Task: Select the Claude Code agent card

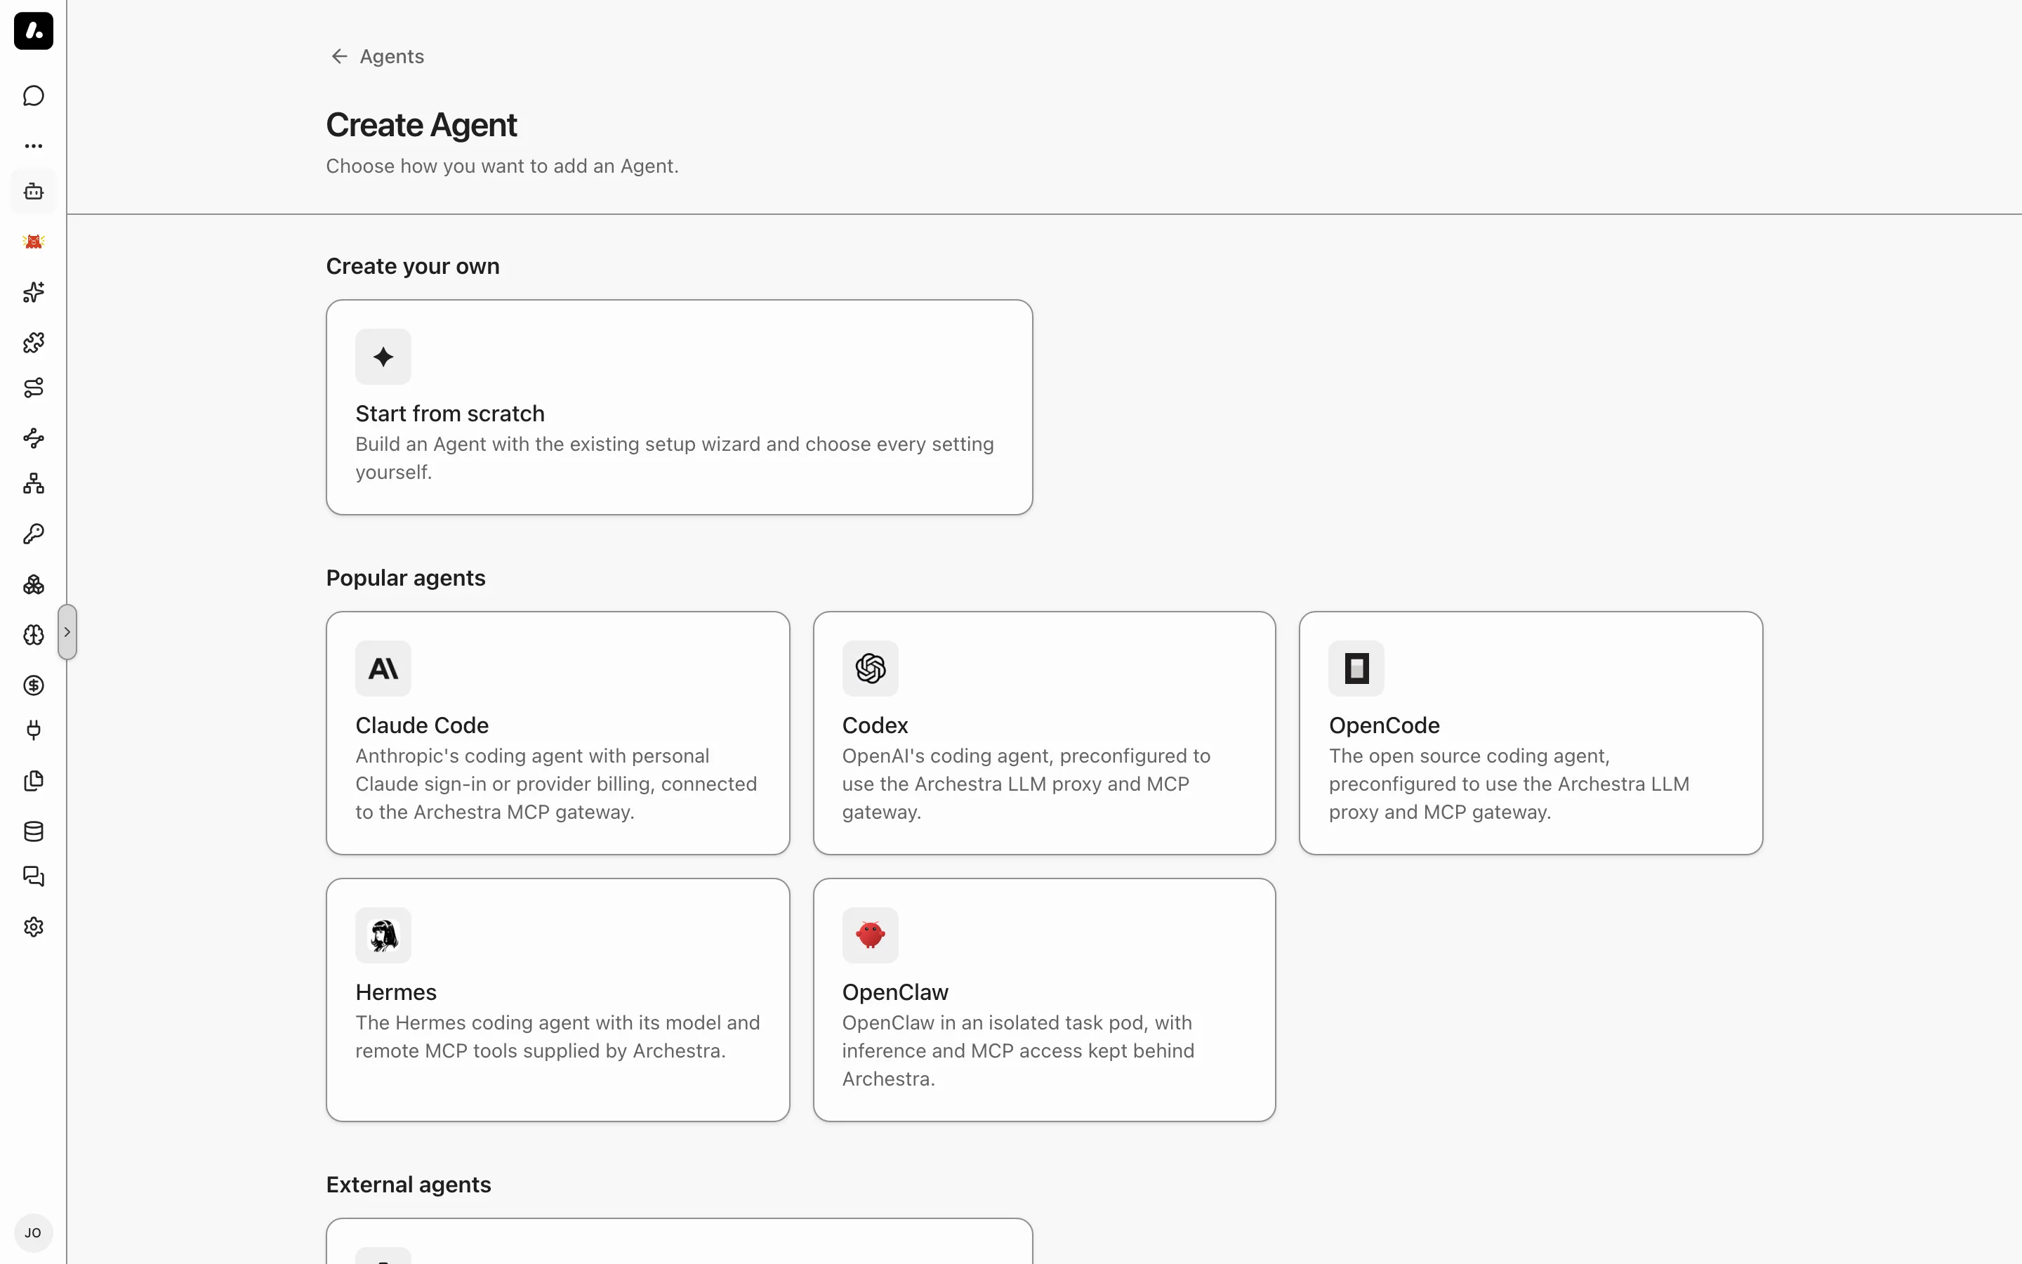Action: 558,733
